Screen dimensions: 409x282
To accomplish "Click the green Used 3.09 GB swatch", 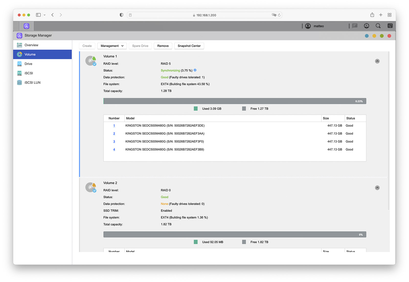I will click(196, 109).
